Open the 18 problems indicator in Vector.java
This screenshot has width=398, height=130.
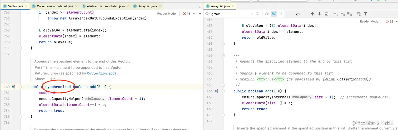coord(187,14)
